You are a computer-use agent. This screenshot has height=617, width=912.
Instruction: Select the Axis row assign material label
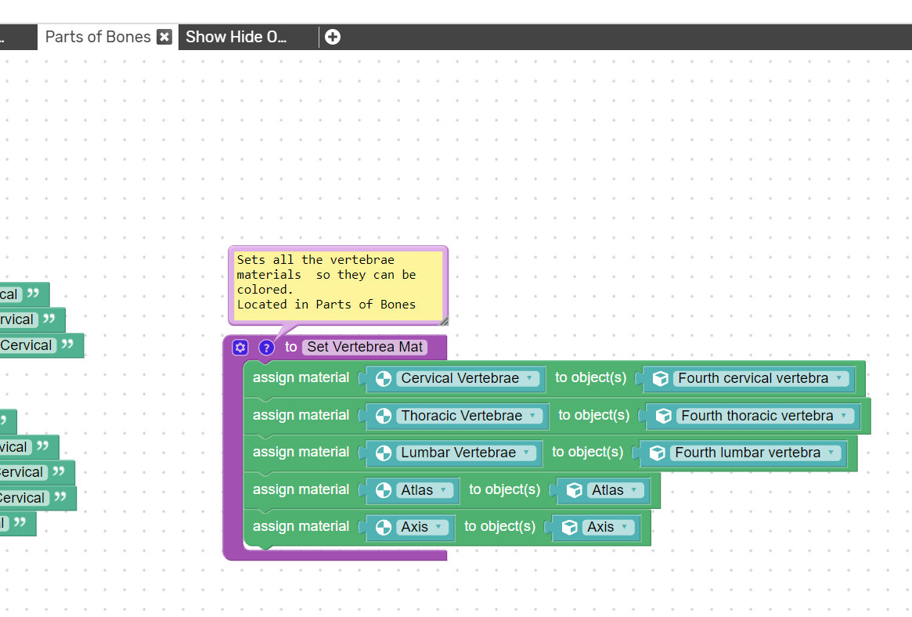coord(301,527)
